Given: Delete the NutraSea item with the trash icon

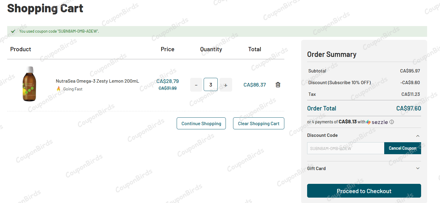Looking at the screenshot, I should (x=278, y=85).
